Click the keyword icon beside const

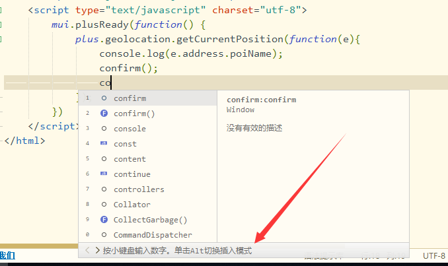(x=104, y=143)
